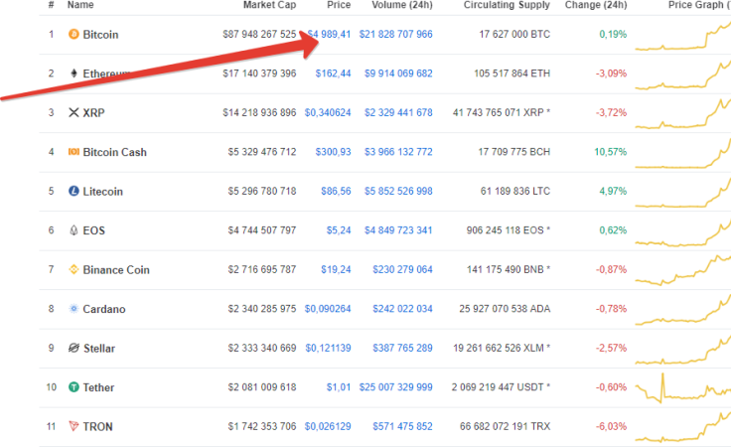Image resolution: width=731 pixels, height=447 pixels.
Task: Click XRP price $0,340624
Action: pos(328,112)
